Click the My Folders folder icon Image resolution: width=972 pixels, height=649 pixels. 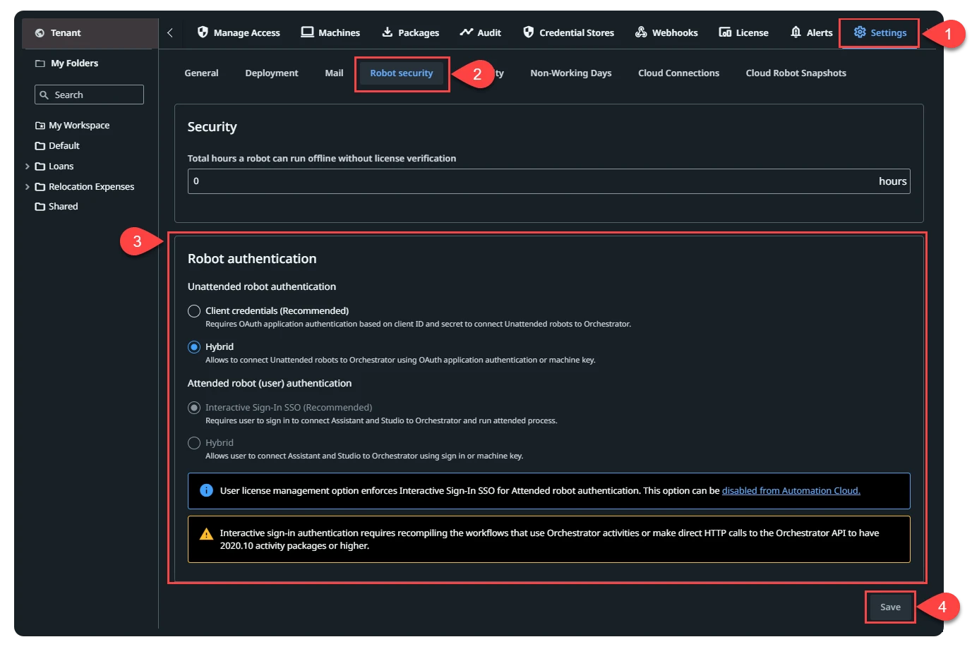pos(40,63)
